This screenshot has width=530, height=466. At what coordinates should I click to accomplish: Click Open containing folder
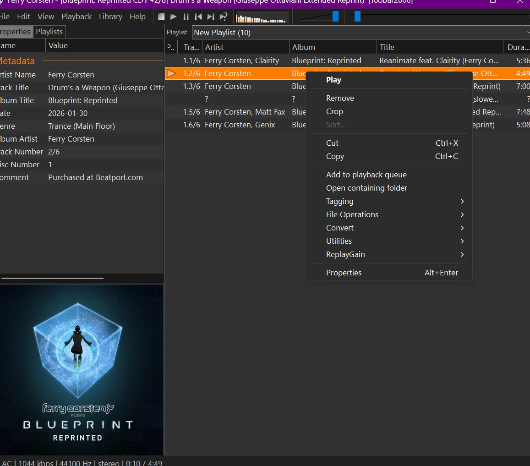(389, 188)
